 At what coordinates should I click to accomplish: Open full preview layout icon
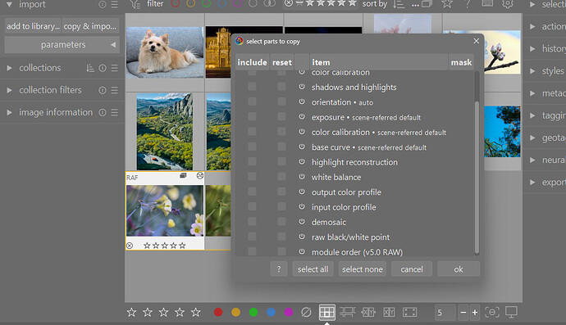409,312
